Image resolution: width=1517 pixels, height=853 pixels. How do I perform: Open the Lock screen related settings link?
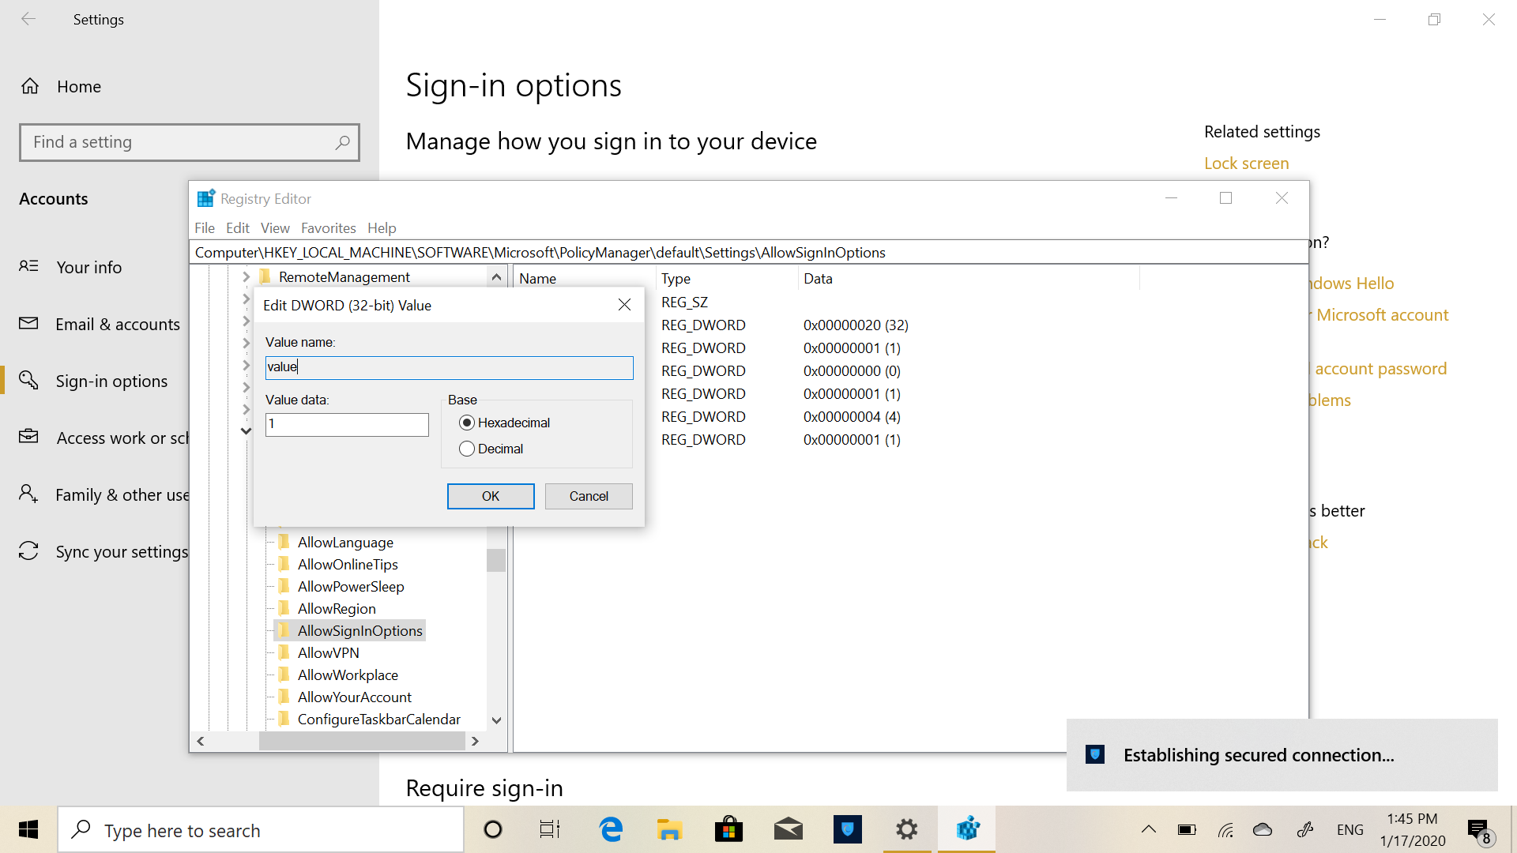click(x=1246, y=163)
